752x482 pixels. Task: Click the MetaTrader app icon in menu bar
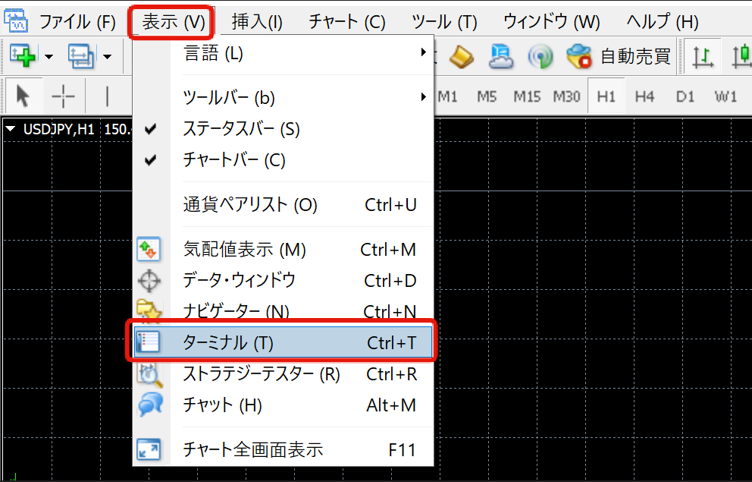pos(16,20)
